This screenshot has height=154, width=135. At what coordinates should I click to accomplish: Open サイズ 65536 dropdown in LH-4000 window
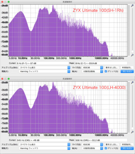tap(93, 144)
